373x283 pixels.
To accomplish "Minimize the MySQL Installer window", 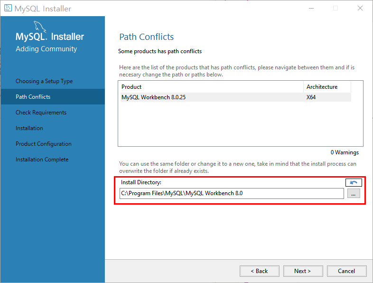I will (x=311, y=9).
